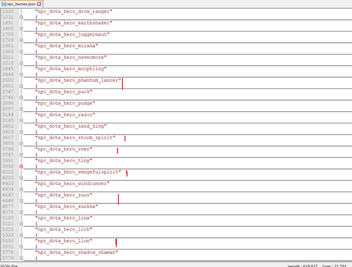
Task: Click the "npc_dota_hero_juggernaut" text
Action: 72,35
